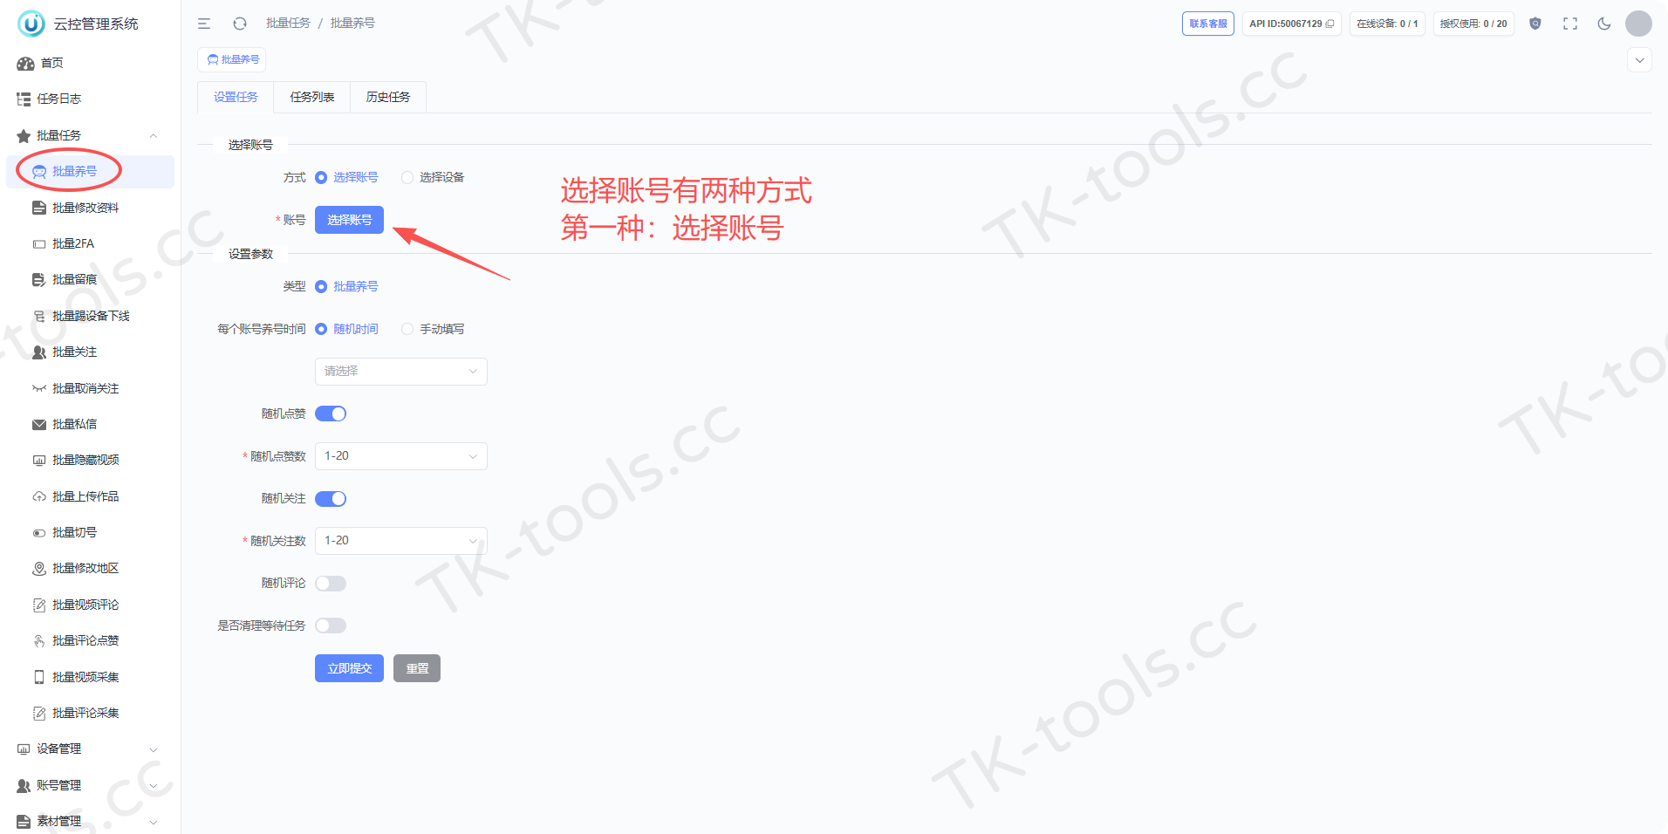This screenshot has width=1668, height=834.
Task: Open the tabs dropdown chevron at right
Action: [x=1640, y=60]
